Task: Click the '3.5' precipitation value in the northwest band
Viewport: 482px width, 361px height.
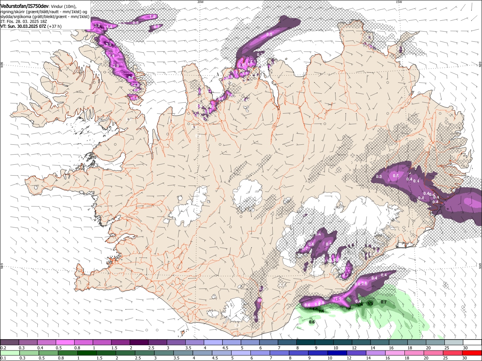Action: [x=109, y=45]
